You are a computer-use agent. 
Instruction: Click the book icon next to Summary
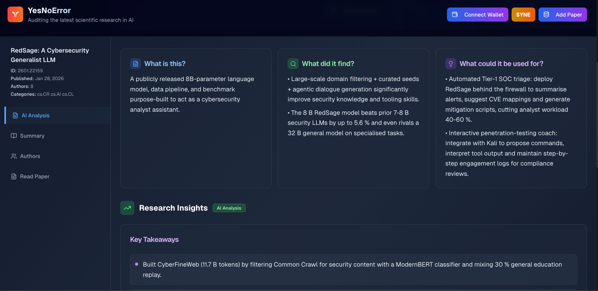point(14,136)
